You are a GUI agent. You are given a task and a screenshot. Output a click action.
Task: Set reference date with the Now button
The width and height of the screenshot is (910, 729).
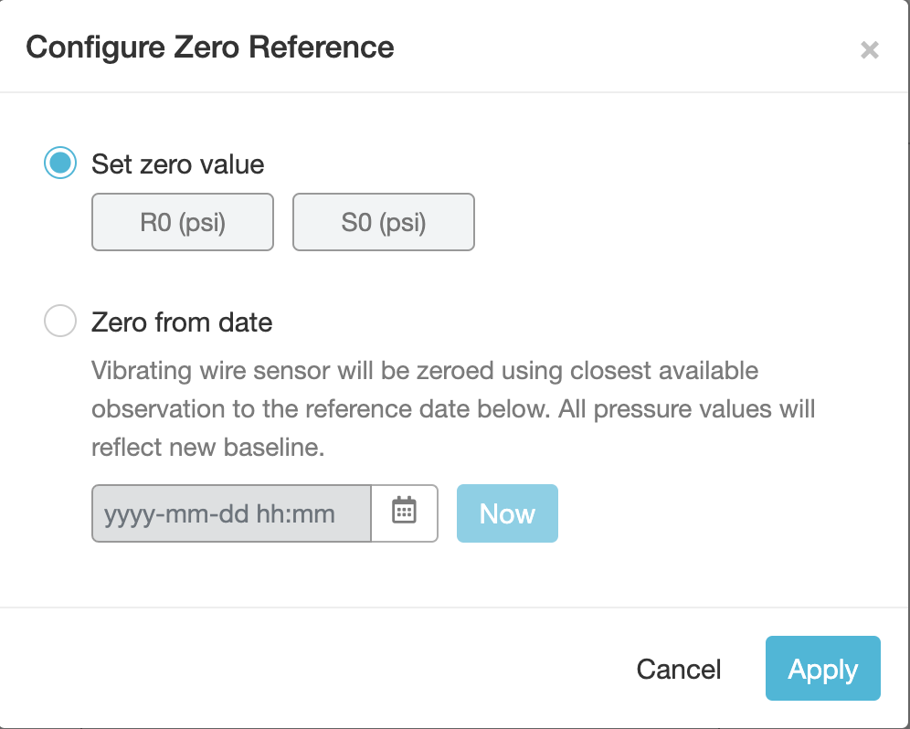(507, 513)
